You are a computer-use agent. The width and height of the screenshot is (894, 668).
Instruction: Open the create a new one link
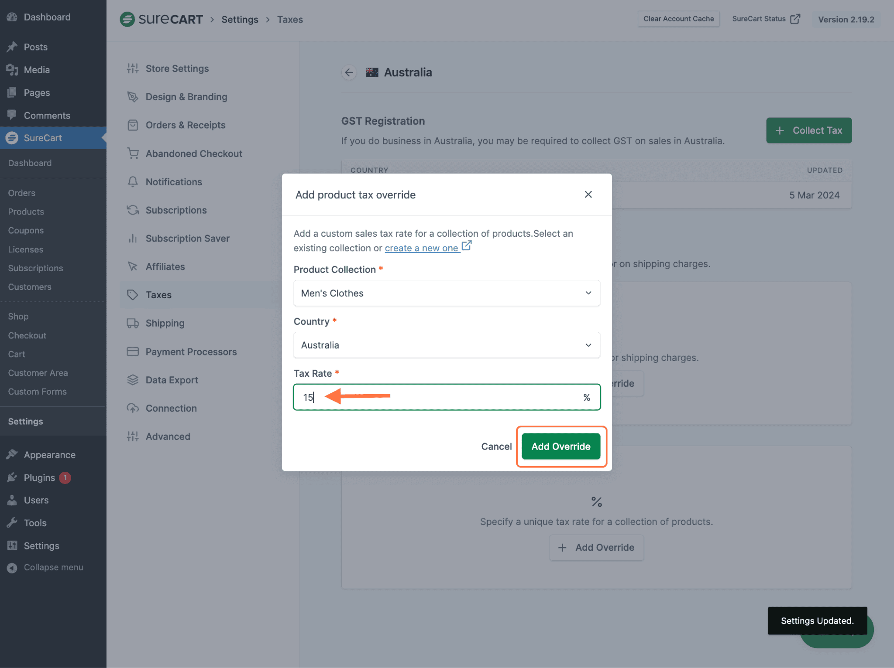tap(422, 248)
